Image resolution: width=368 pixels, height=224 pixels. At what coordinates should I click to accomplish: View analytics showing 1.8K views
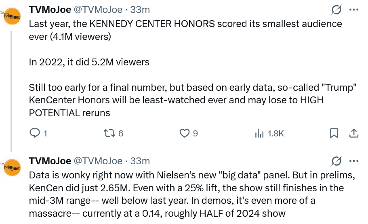click(259, 133)
